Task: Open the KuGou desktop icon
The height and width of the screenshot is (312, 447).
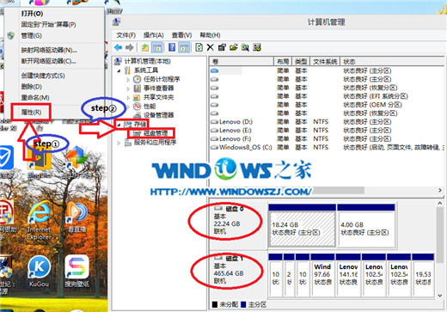Action: pos(39,272)
